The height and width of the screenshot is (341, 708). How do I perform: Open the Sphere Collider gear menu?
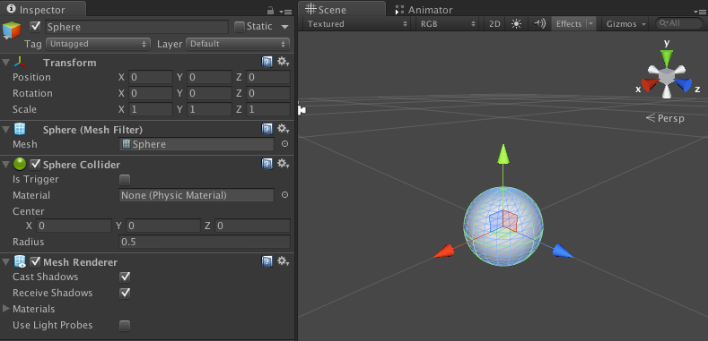point(283,164)
